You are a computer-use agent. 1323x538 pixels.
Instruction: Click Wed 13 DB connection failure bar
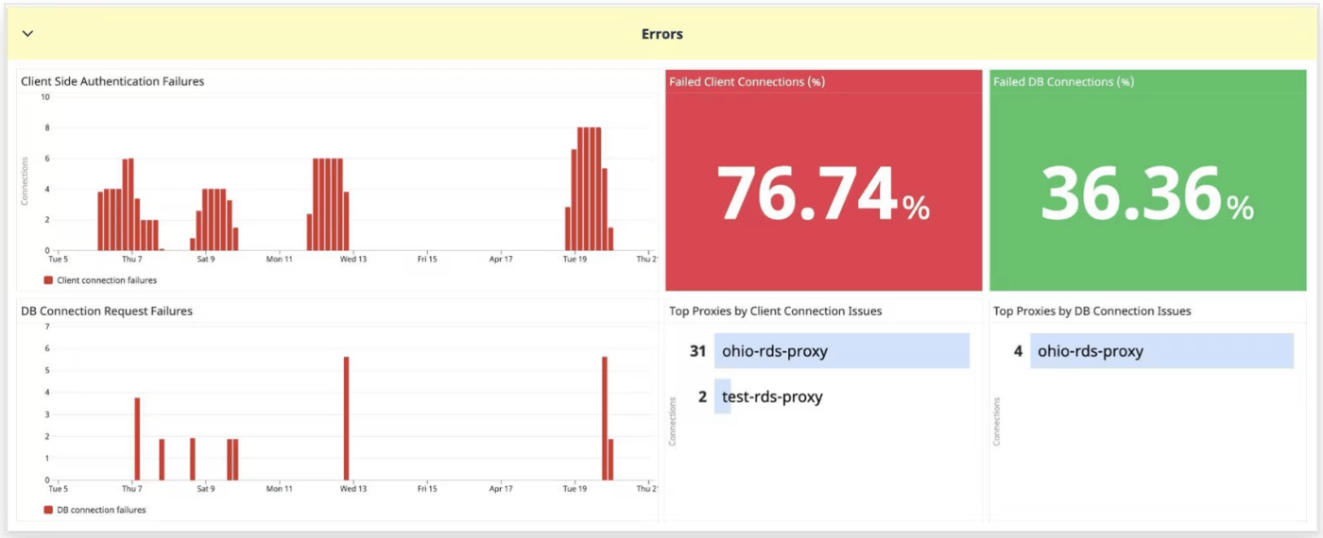(347, 418)
